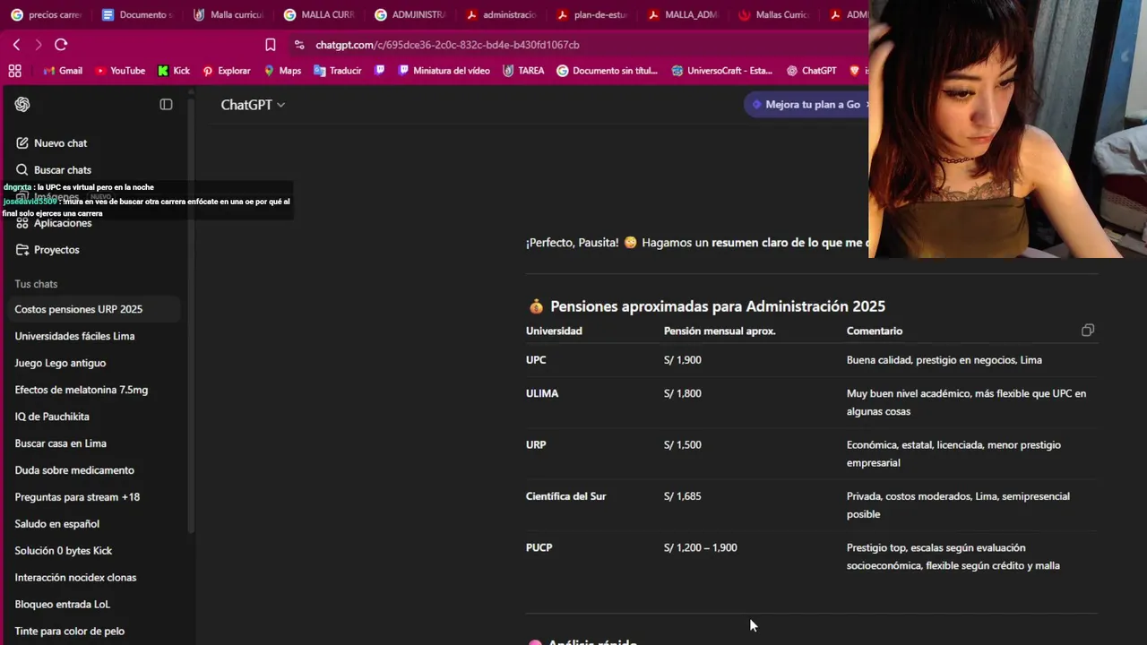Open chat Bloqueo entrada LoL
This screenshot has width=1147, height=645.
[x=62, y=605]
